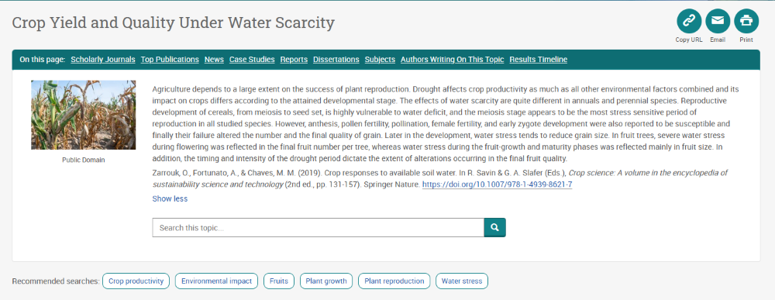The image size is (775, 300).
Task: Open the Case Studies section link
Action: 252,60
